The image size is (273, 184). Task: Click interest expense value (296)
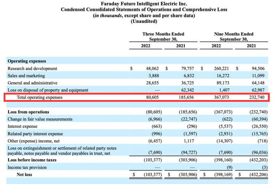192,126
